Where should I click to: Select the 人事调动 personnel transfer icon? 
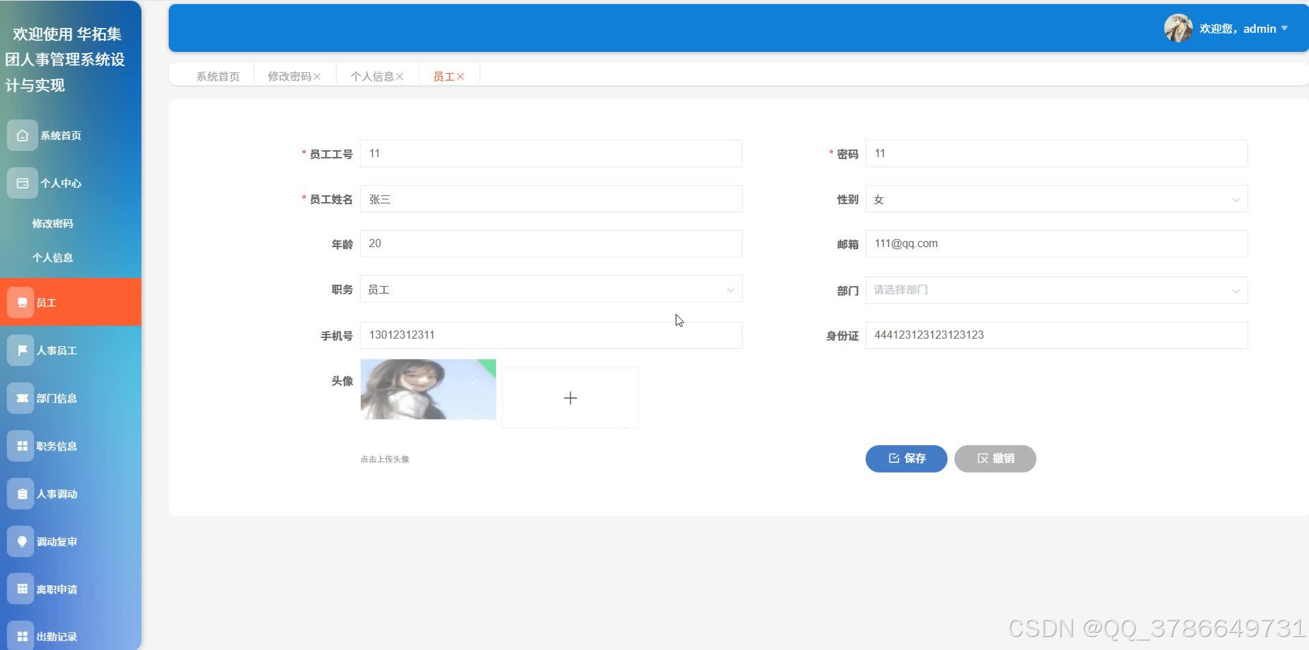(21, 493)
